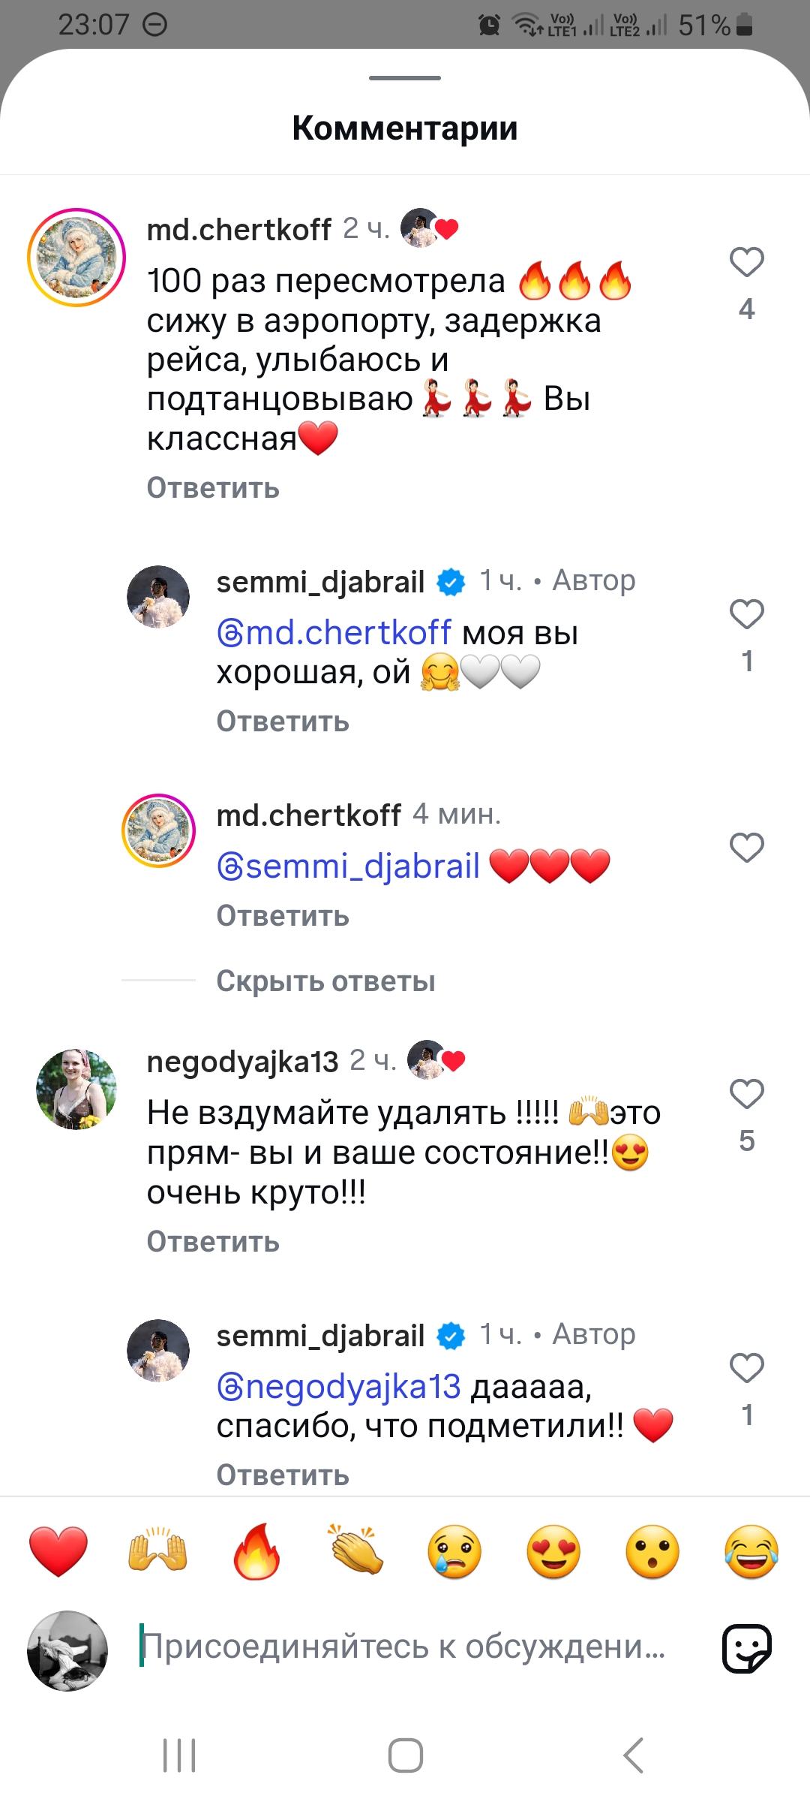Tap the fire emoji quick reaction

point(256,1551)
